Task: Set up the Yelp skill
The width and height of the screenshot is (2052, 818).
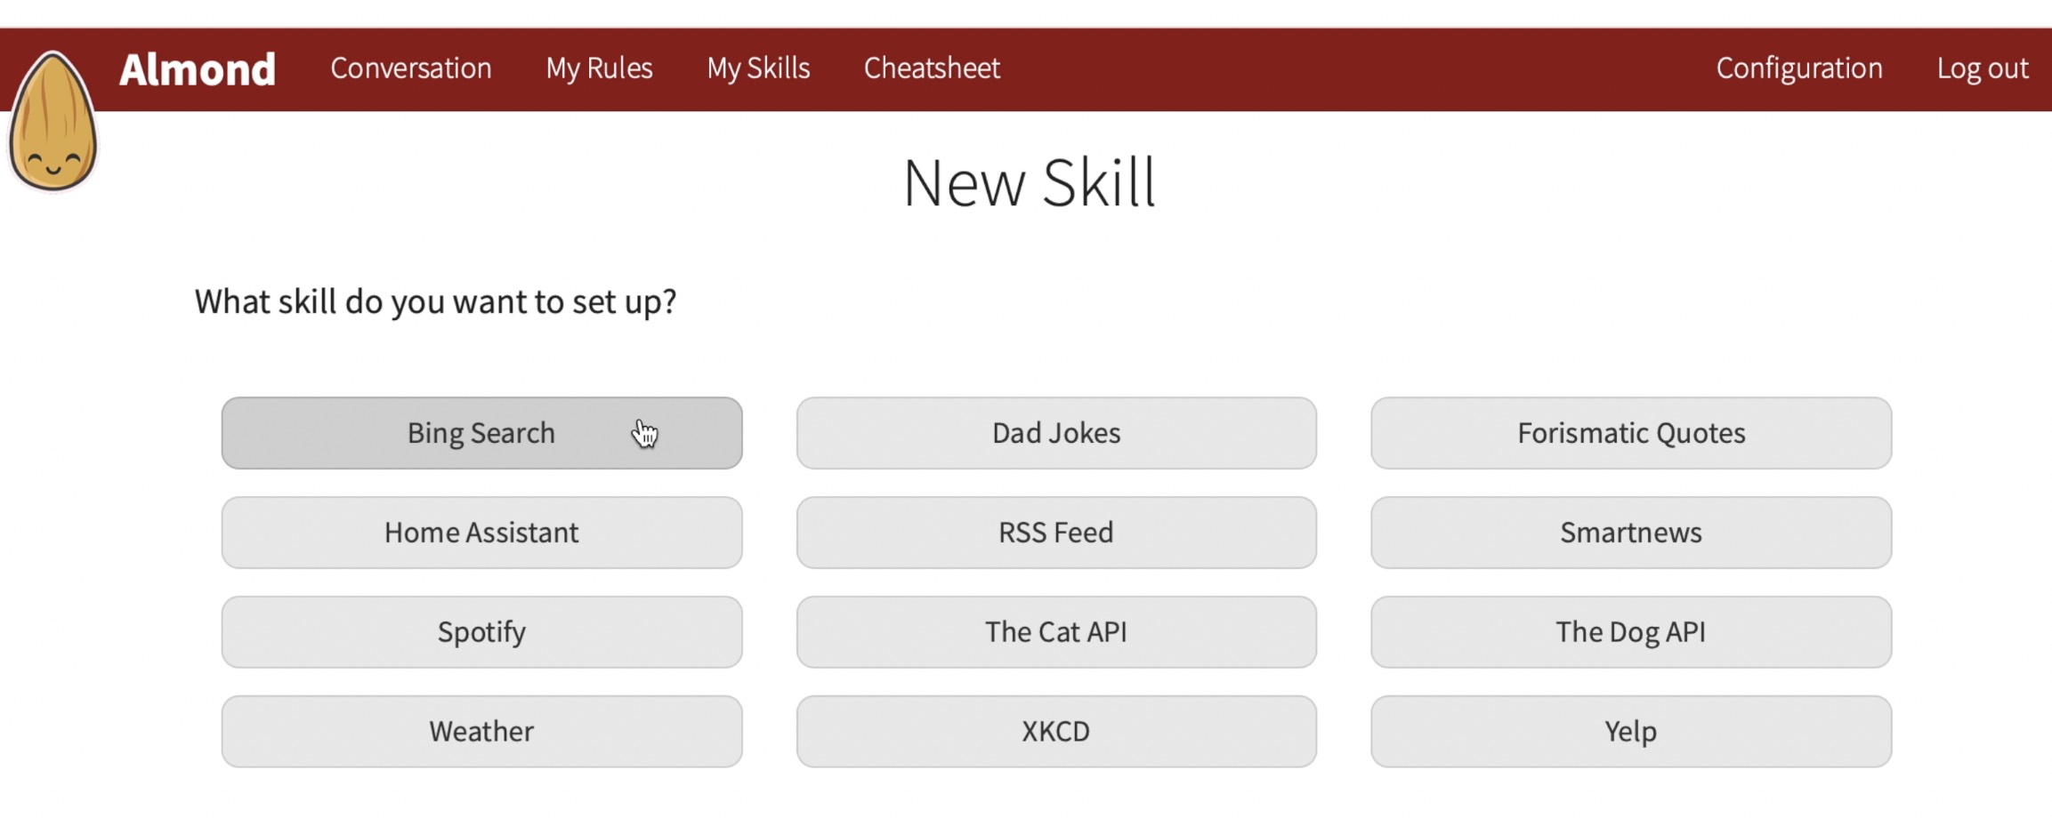Action: (1631, 732)
